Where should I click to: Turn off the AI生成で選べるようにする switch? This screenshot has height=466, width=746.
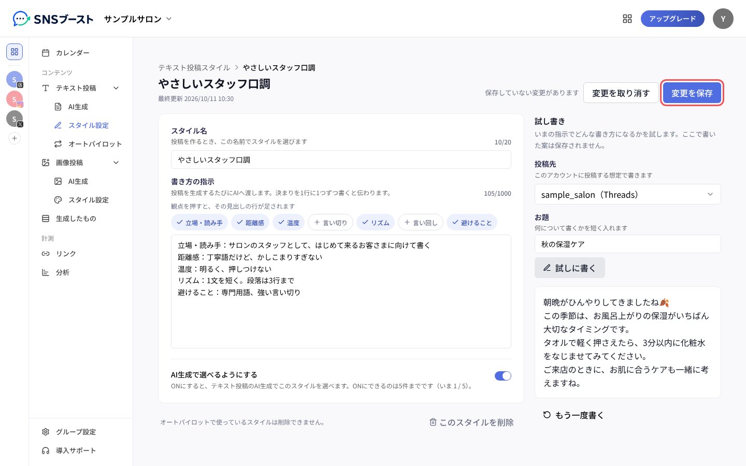pyautogui.click(x=503, y=376)
